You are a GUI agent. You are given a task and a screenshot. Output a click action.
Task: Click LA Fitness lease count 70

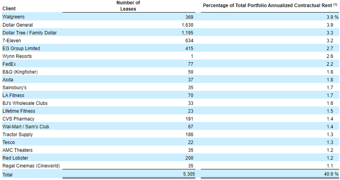pos(191,95)
